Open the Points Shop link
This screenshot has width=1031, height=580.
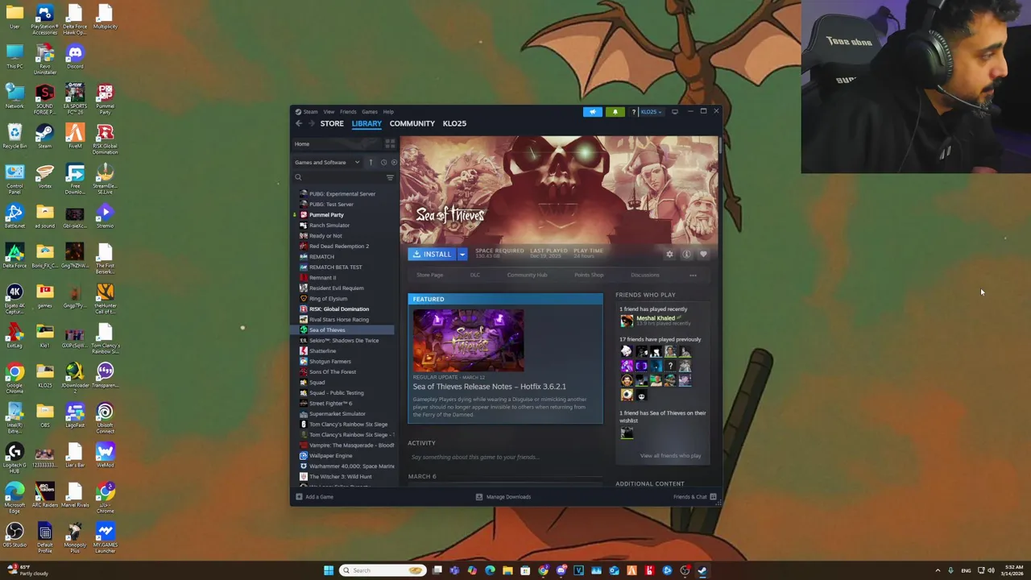(589, 275)
